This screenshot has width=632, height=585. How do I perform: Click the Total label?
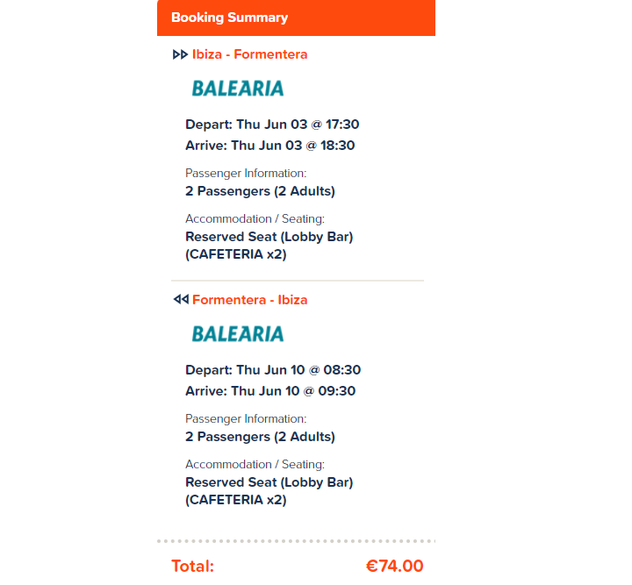coord(192,567)
